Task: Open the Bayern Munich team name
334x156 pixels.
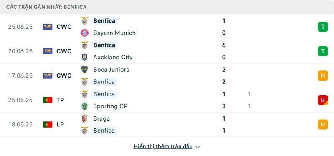Action: click(114, 33)
